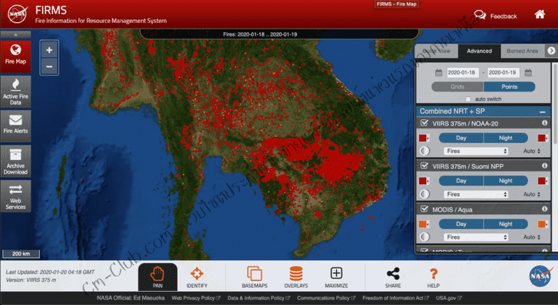Screen dimensions: 558x305
Task: Open the BASEMAPS panel
Action: (x=255, y=277)
